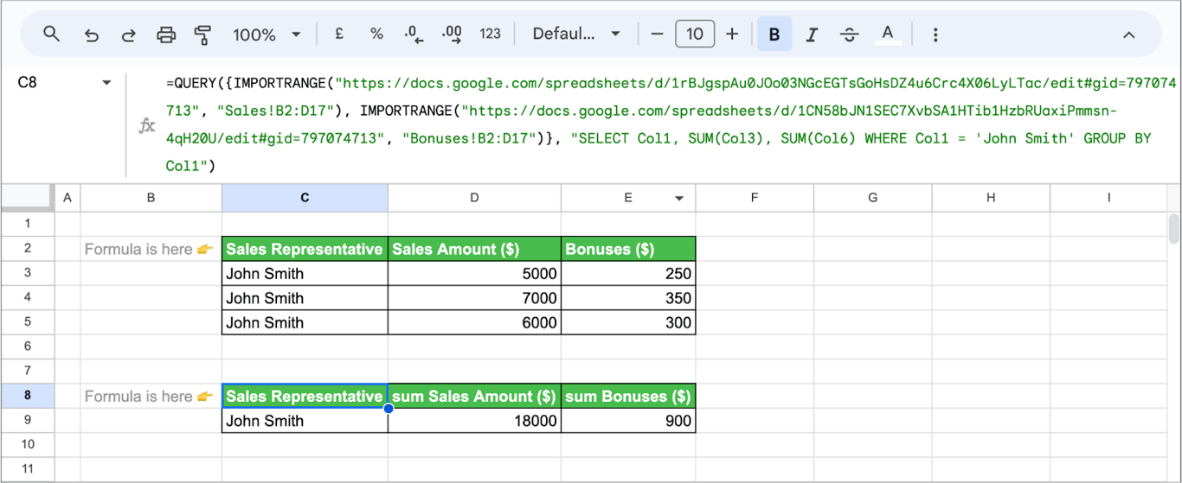Select column D header

point(474,198)
